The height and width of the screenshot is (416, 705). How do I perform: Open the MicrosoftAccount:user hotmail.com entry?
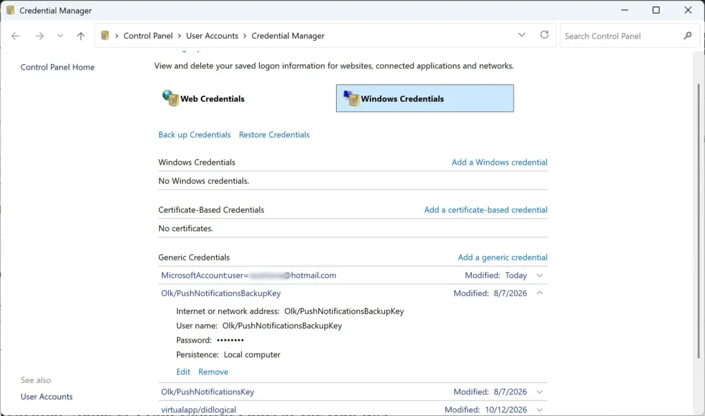pyautogui.click(x=249, y=275)
